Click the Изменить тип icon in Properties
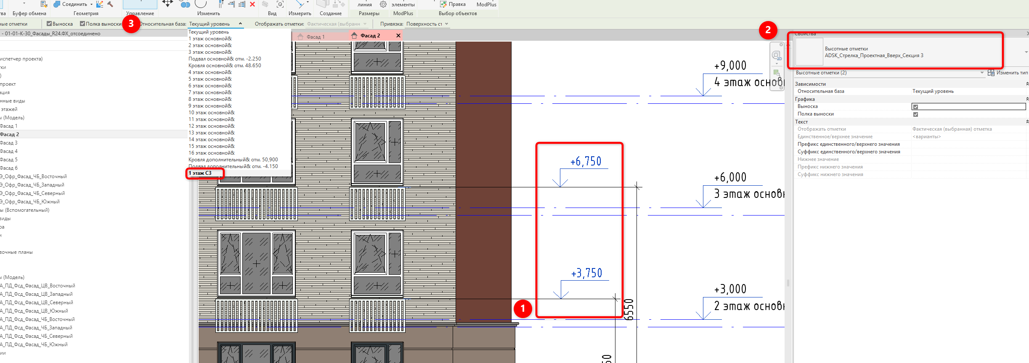The width and height of the screenshot is (1029, 363). click(x=991, y=73)
